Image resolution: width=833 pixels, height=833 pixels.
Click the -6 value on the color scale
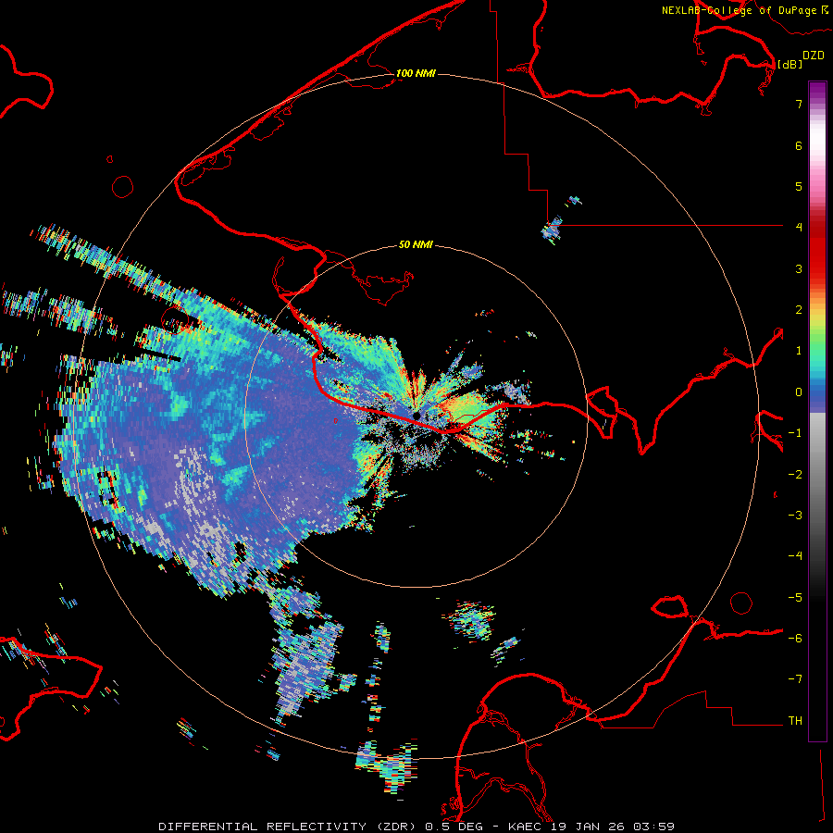(795, 639)
